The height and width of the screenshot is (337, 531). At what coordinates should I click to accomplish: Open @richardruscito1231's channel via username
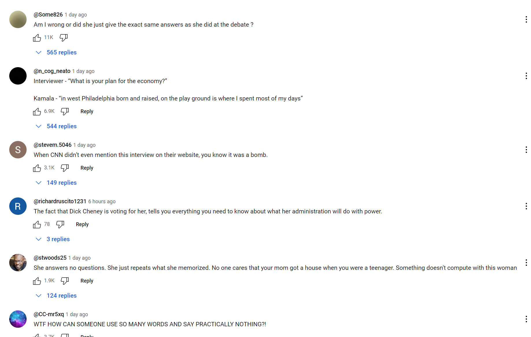click(x=60, y=201)
